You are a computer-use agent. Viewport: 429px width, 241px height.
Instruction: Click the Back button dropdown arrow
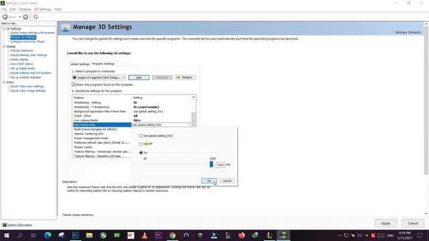(x=20, y=17)
